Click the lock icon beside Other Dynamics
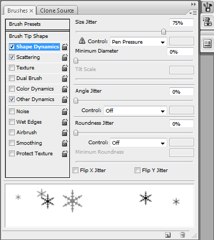Viewport: 214px width, 240px height. pyautogui.click(x=65, y=99)
